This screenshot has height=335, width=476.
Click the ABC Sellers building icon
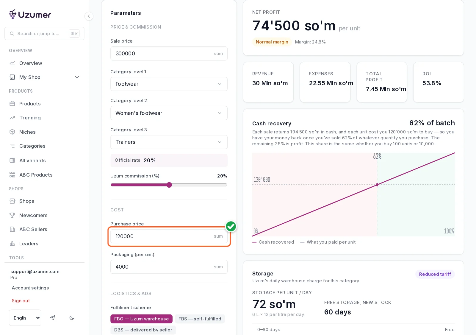[12, 229]
